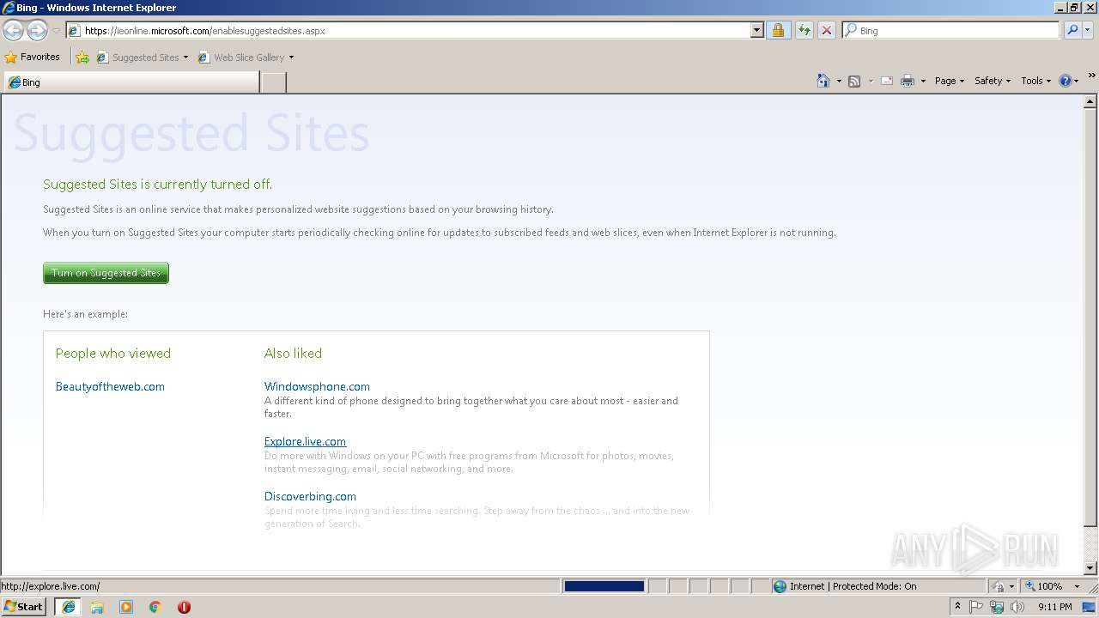This screenshot has height=618, width=1099.
Task: Click the RSS feeds icon
Action: point(854,81)
